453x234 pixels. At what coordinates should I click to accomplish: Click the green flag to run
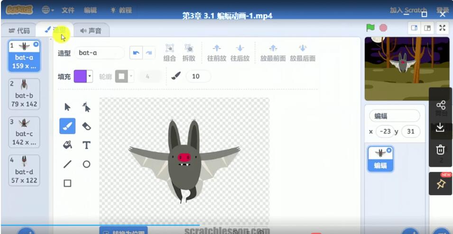(370, 27)
